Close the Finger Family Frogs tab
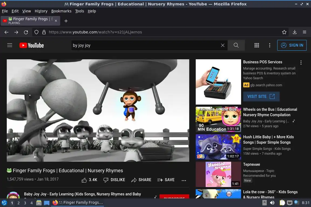This screenshot has width=311, height=207. pos(56,21)
